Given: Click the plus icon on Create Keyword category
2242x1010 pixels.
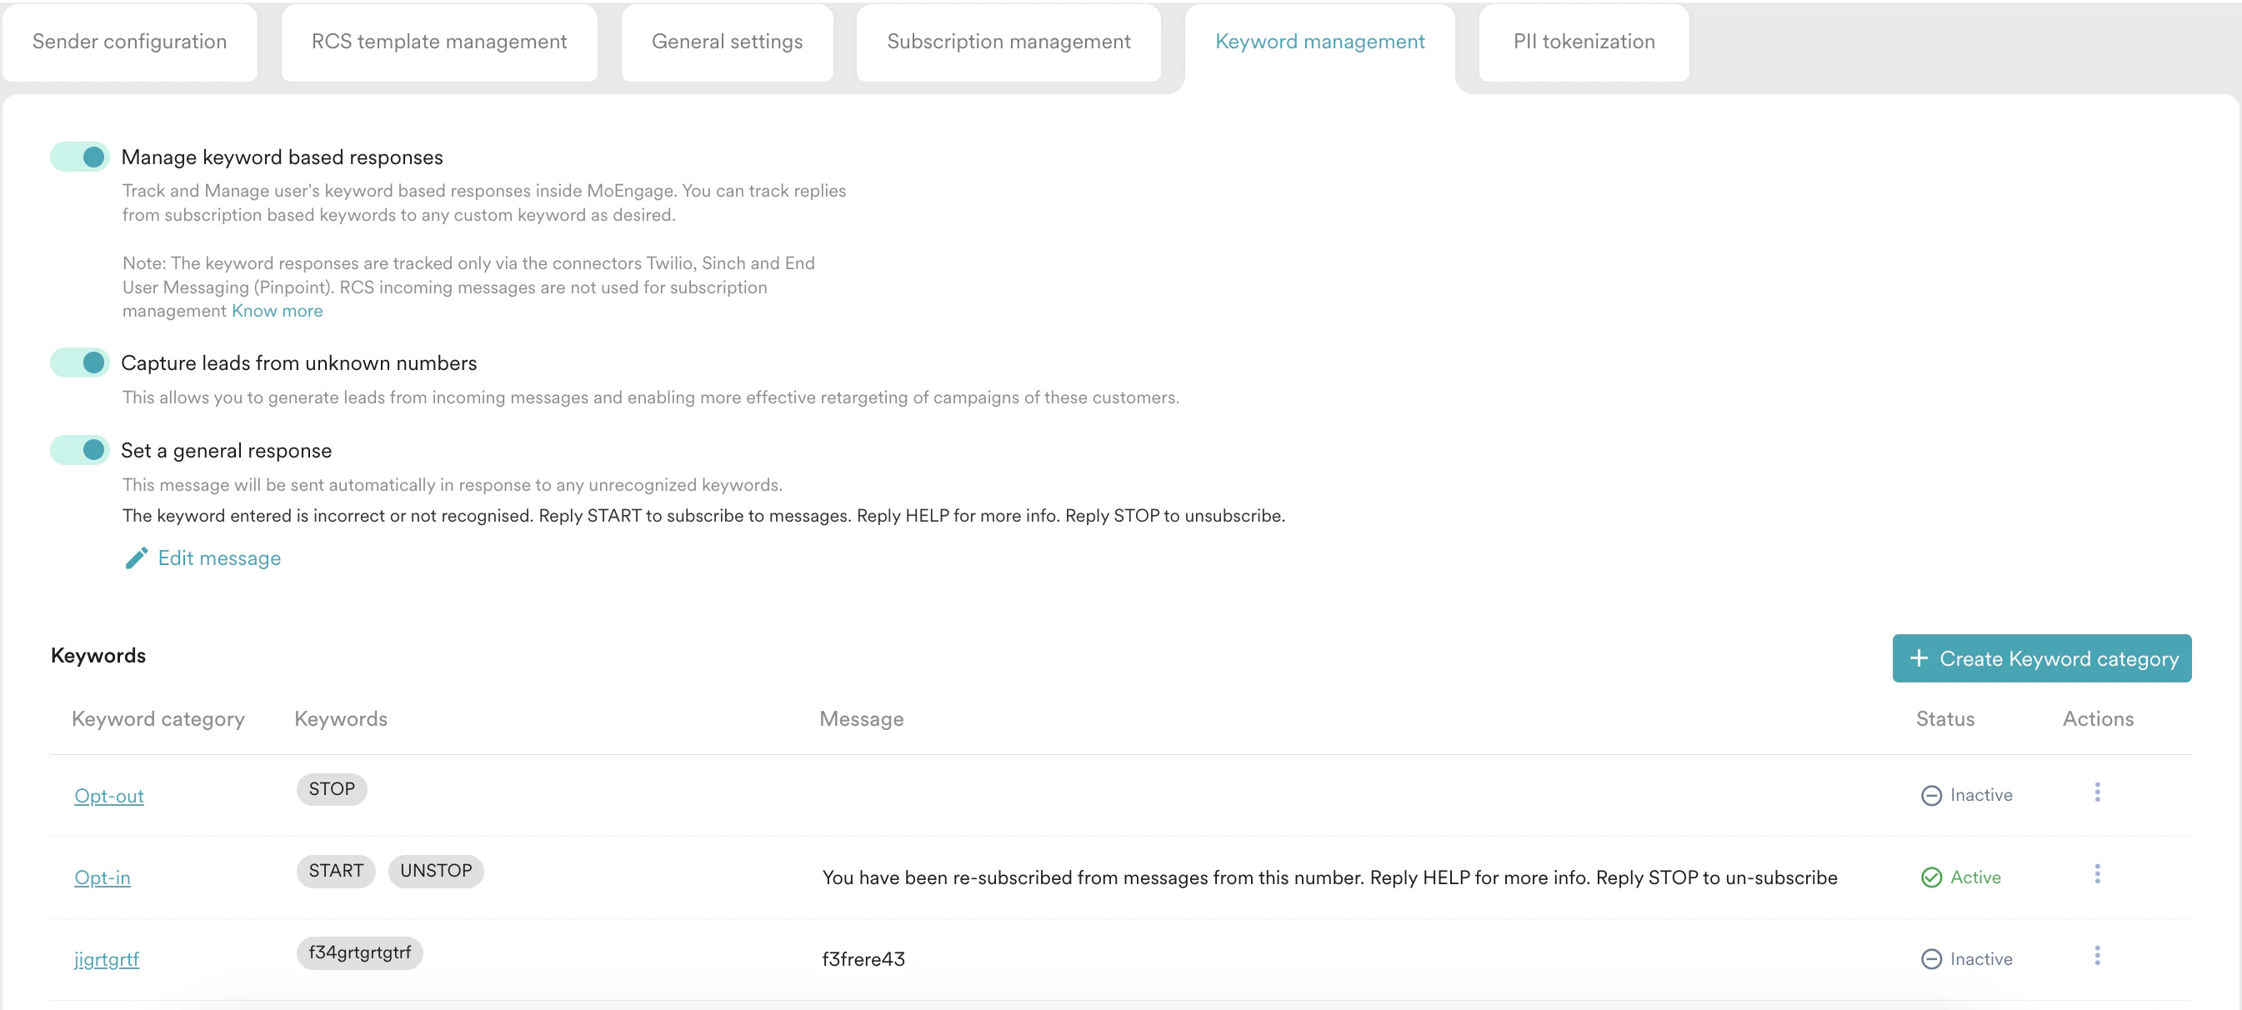Looking at the screenshot, I should (1920, 658).
